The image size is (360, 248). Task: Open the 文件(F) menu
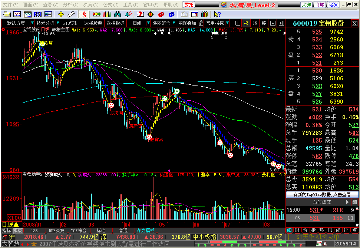coord(10,4)
